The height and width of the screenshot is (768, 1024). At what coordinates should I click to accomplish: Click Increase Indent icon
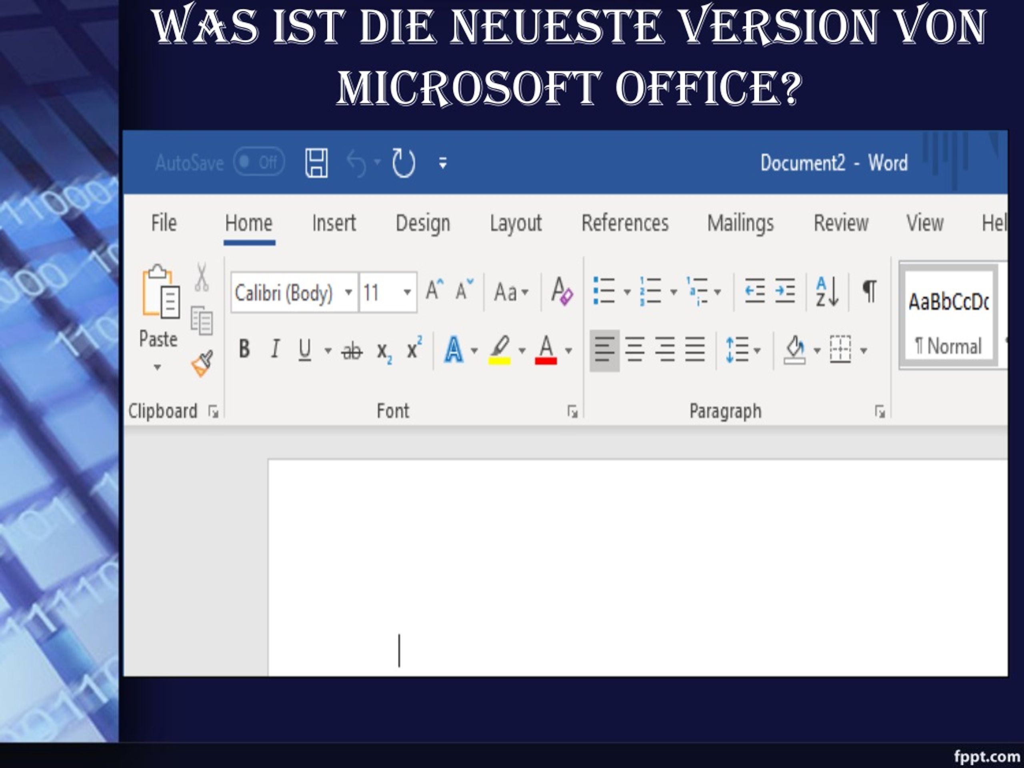(785, 291)
